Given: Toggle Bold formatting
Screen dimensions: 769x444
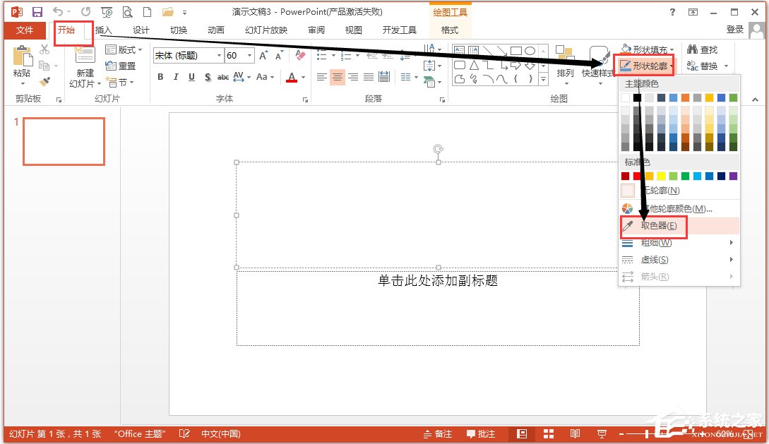Looking at the screenshot, I should pos(160,77).
